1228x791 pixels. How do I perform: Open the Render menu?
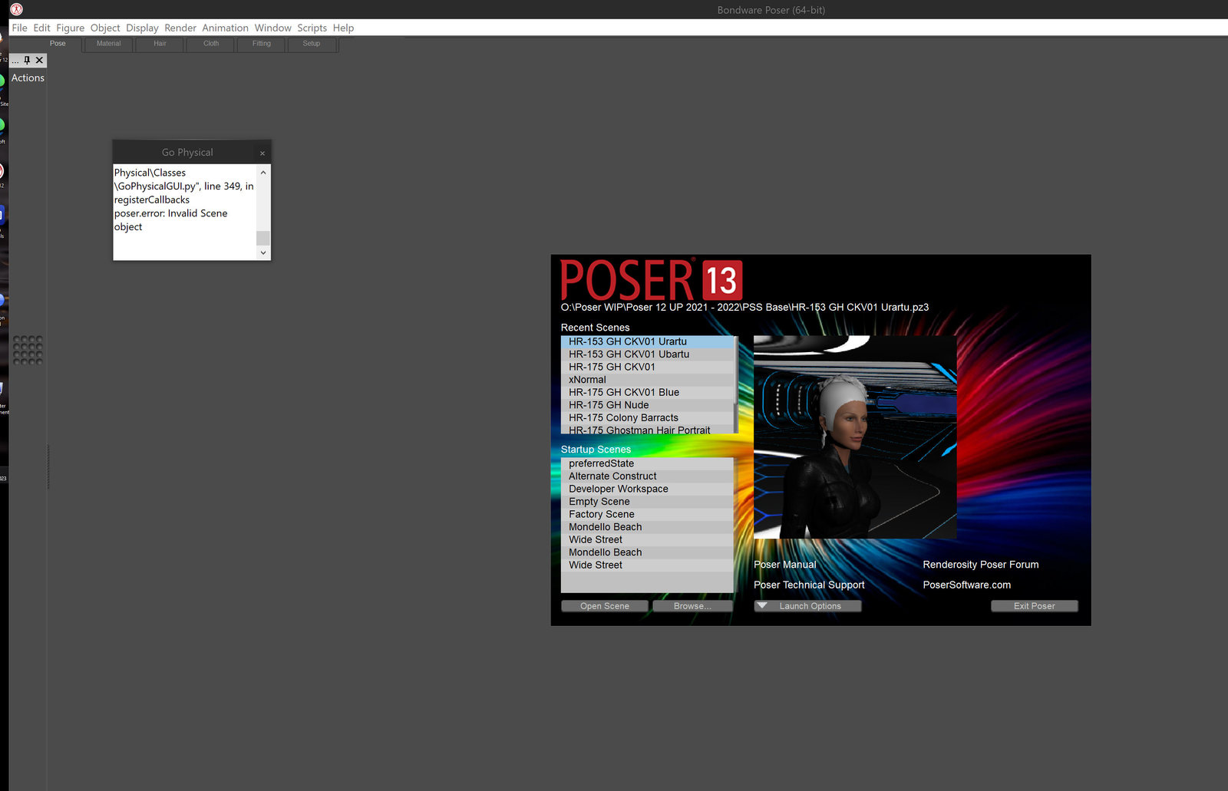click(180, 28)
